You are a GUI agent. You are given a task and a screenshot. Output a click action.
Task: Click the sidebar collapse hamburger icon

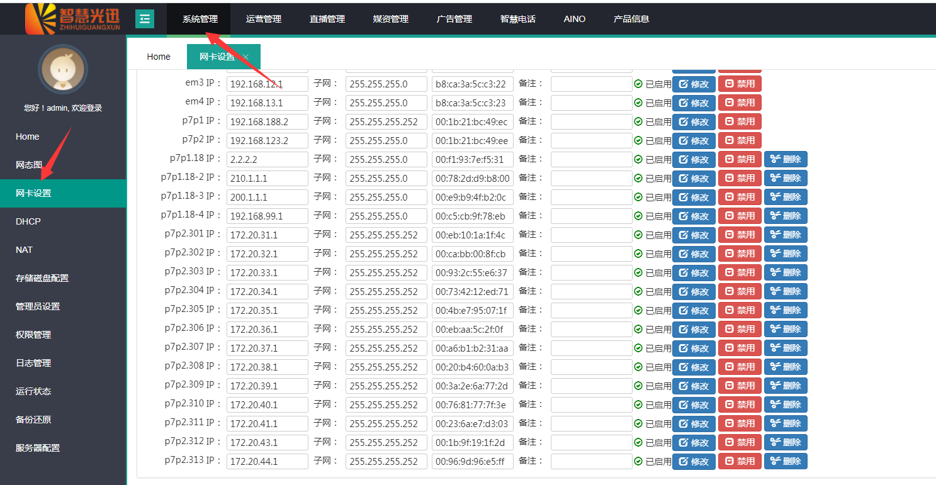(x=145, y=19)
